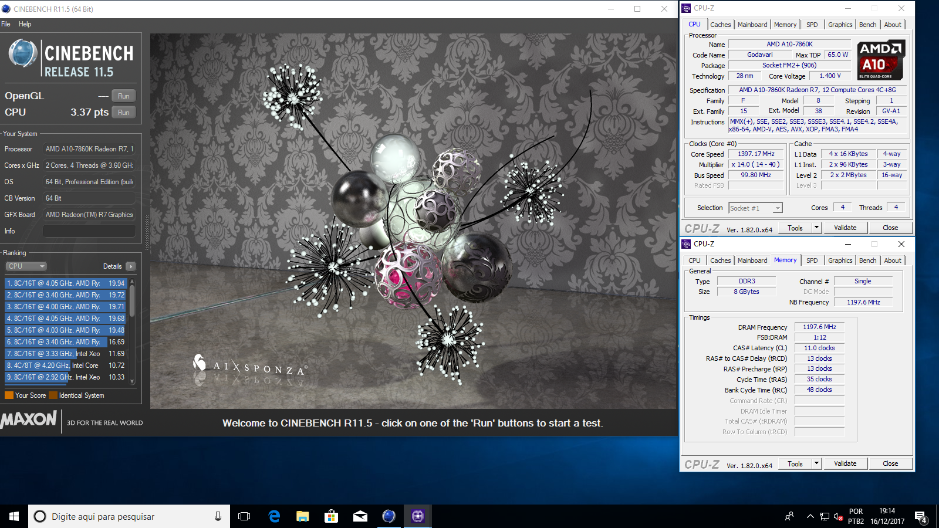Open the Help menu in Cinebench
939x528 pixels.
tap(25, 24)
